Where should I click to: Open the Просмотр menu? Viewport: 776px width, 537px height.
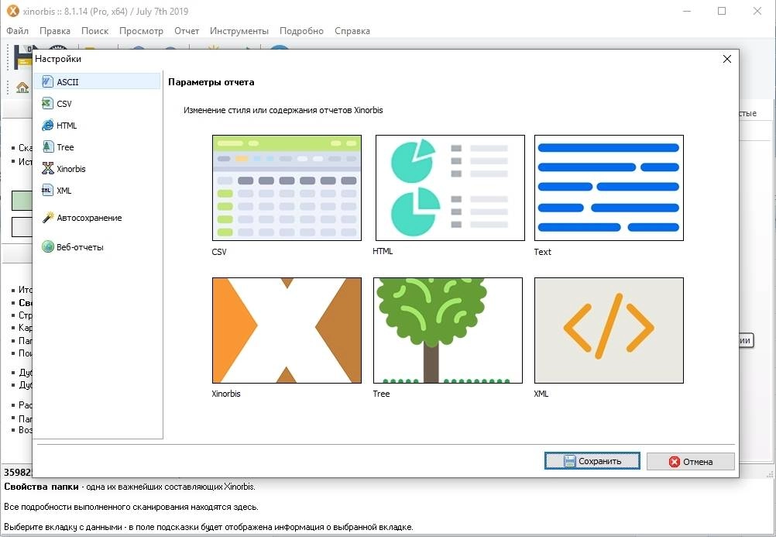click(141, 31)
